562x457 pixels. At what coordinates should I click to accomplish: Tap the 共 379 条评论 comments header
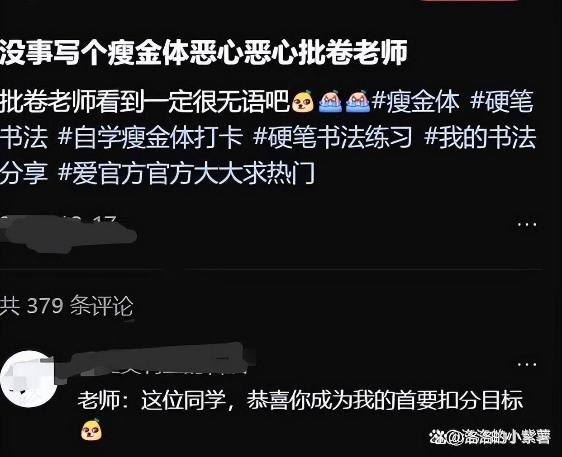pyautogui.click(x=67, y=306)
